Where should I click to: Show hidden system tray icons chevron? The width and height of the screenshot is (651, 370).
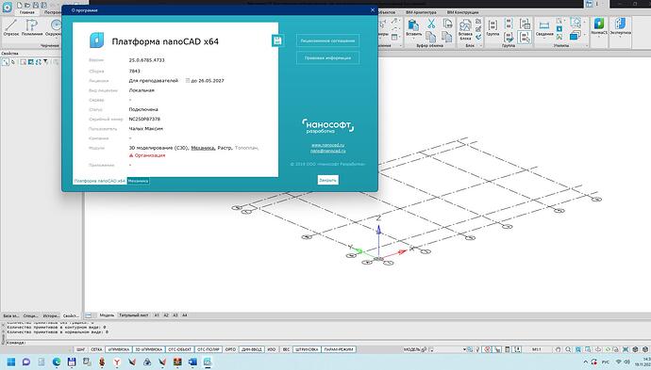tap(585, 362)
